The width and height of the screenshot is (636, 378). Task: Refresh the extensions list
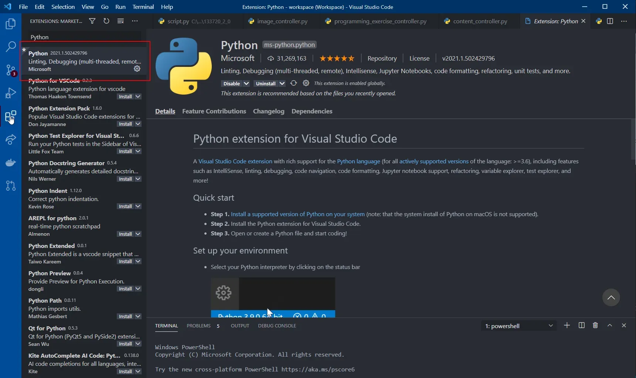pos(106,21)
